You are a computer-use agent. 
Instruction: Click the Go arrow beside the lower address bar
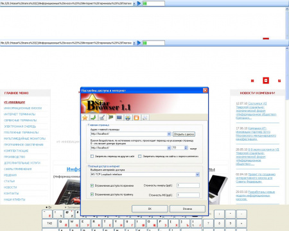(139, 43)
